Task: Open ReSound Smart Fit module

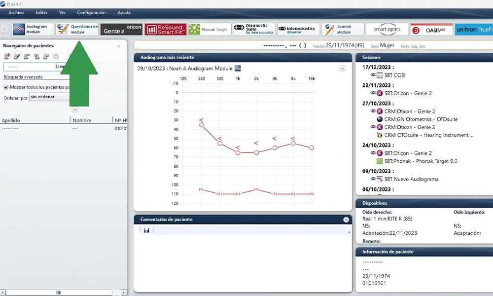Action: coord(166,29)
